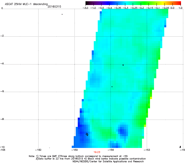The image size is (185, 163).
Task: Click the black wind barb in the dark blue patch
Action: 87,134
